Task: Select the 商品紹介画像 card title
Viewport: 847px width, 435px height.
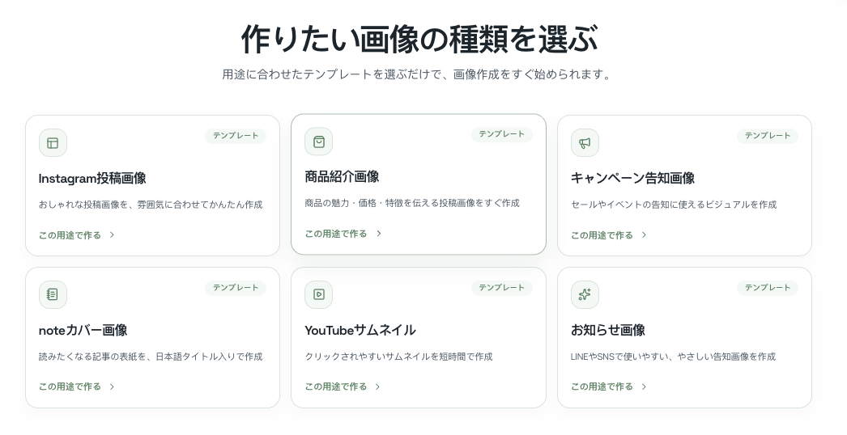Action: 342,177
